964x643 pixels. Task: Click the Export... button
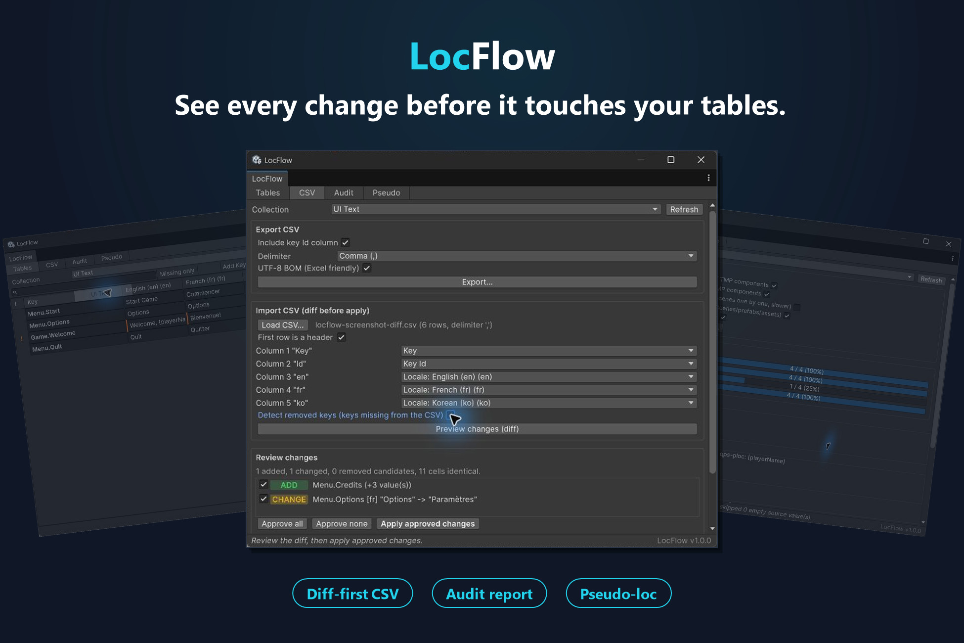click(477, 282)
